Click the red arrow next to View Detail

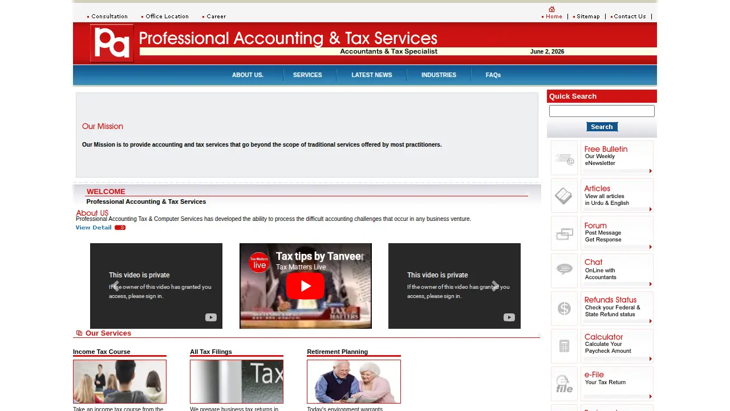click(120, 228)
